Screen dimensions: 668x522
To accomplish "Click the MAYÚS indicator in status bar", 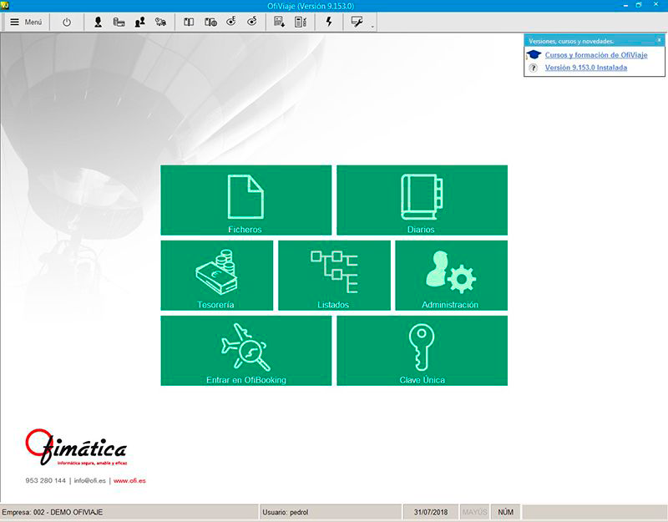I will point(474,511).
